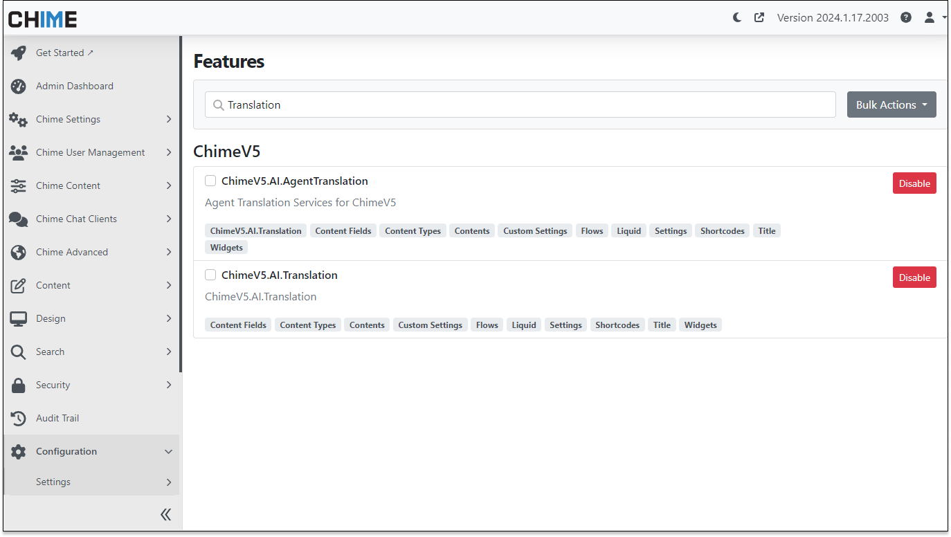Open help with the question mark icon
This screenshot has height=537, width=951.
click(906, 18)
